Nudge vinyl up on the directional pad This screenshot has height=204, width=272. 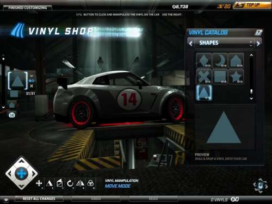tap(22, 161)
